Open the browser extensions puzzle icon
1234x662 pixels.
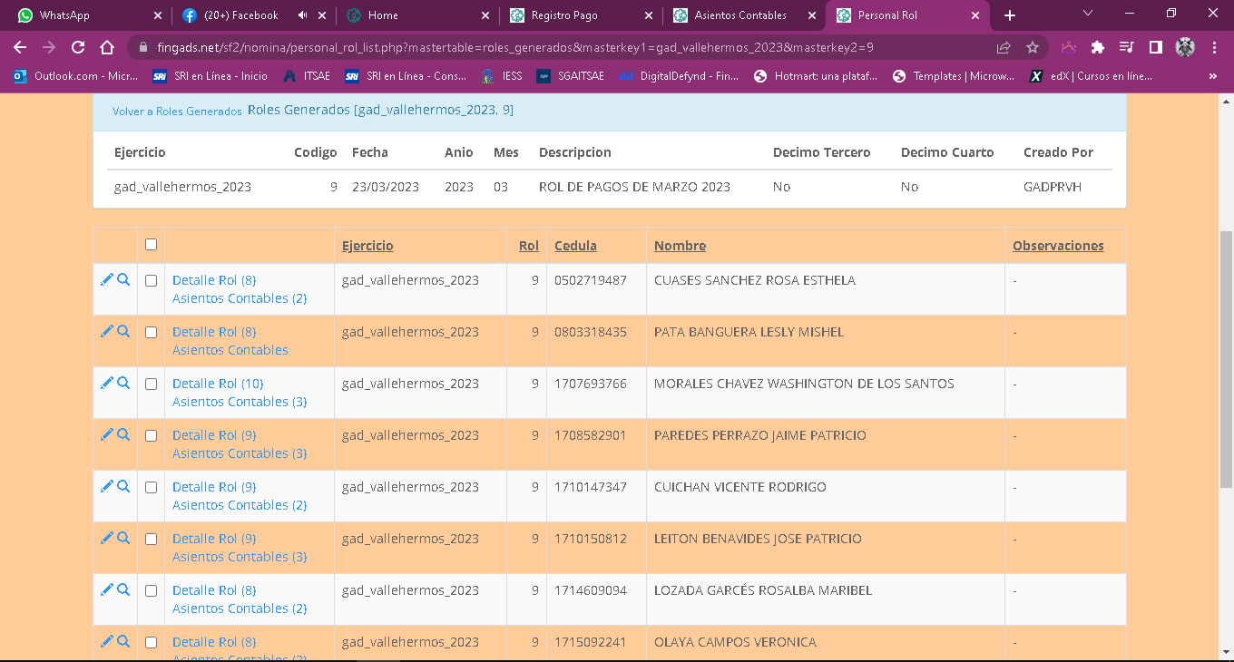coord(1097,47)
